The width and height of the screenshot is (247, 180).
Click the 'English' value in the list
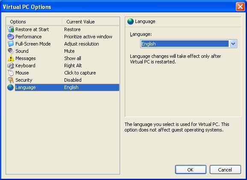pyautogui.click(x=71, y=87)
